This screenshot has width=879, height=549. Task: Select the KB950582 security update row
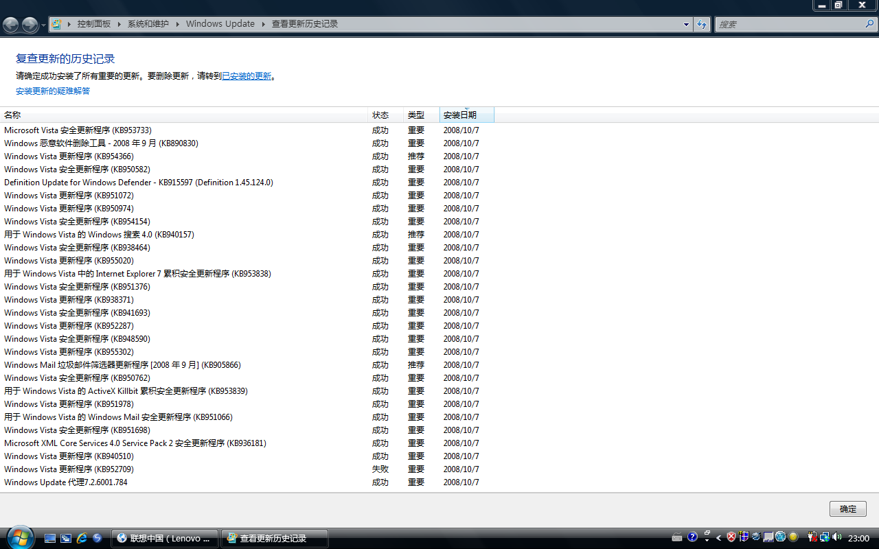(247, 170)
